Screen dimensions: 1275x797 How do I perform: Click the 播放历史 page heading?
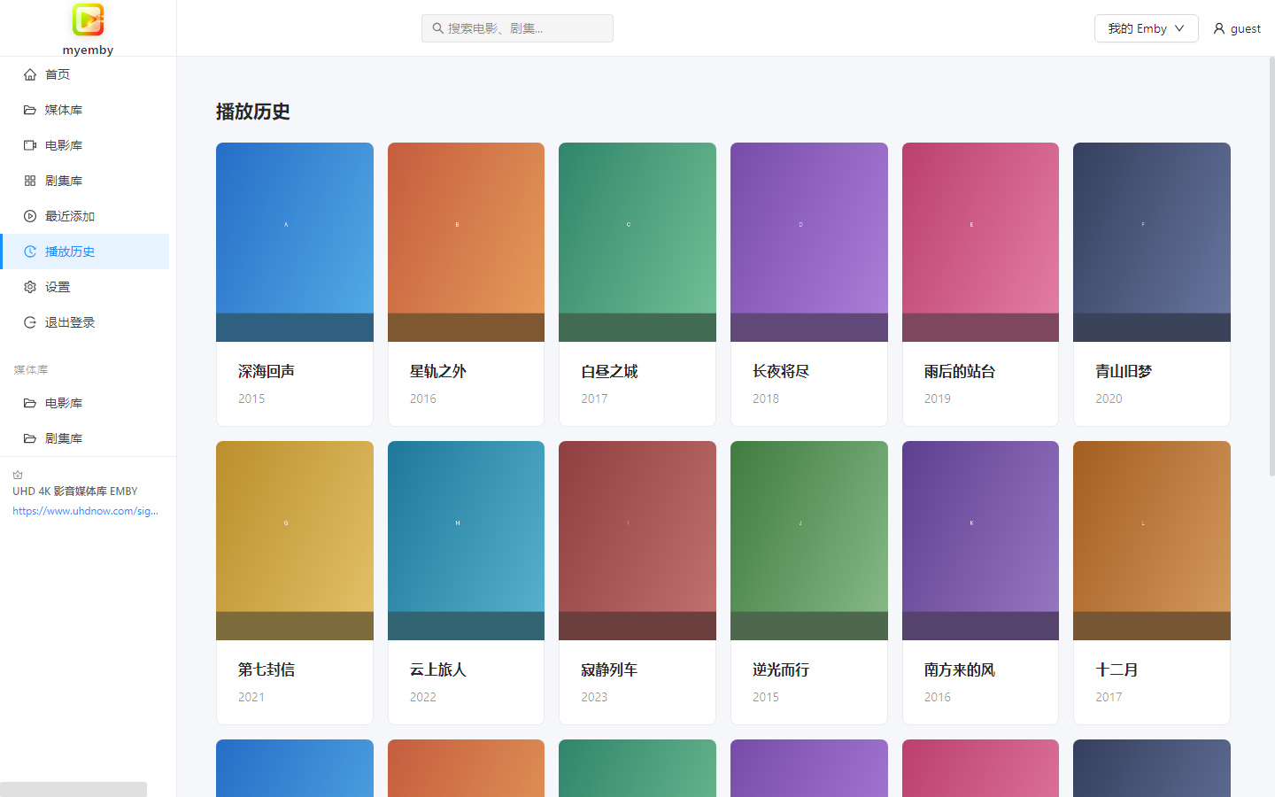(253, 112)
